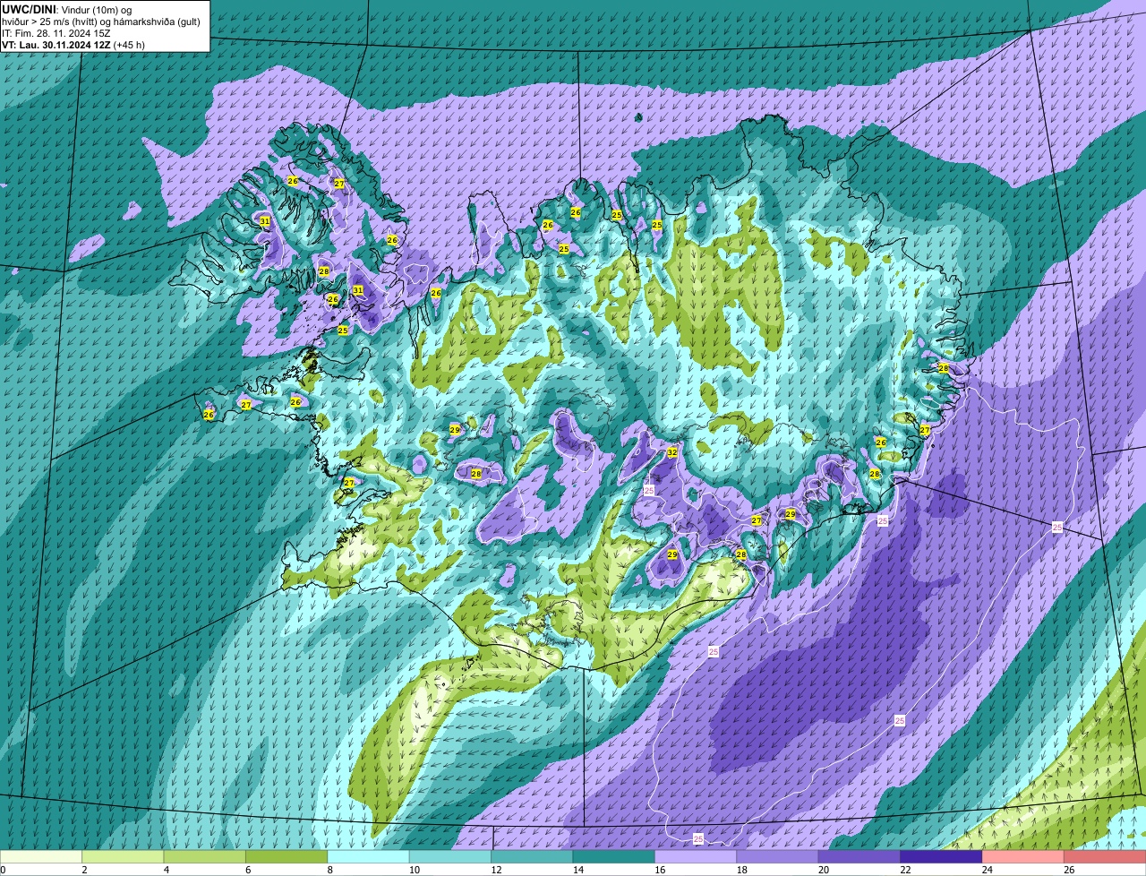
Task: Select the 20–22 m/s violet legend swatch
Action: coord(859,856)
